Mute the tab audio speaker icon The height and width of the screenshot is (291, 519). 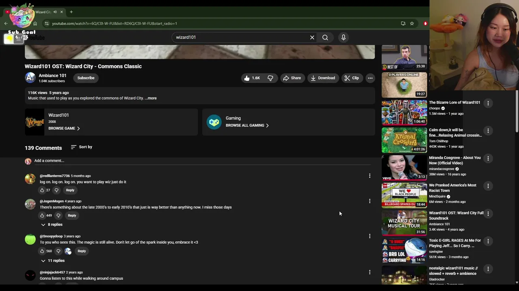(x=55, y=12)
